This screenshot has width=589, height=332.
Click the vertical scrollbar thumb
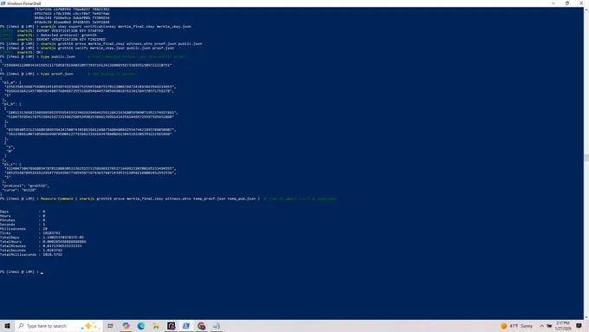[586, 158]
